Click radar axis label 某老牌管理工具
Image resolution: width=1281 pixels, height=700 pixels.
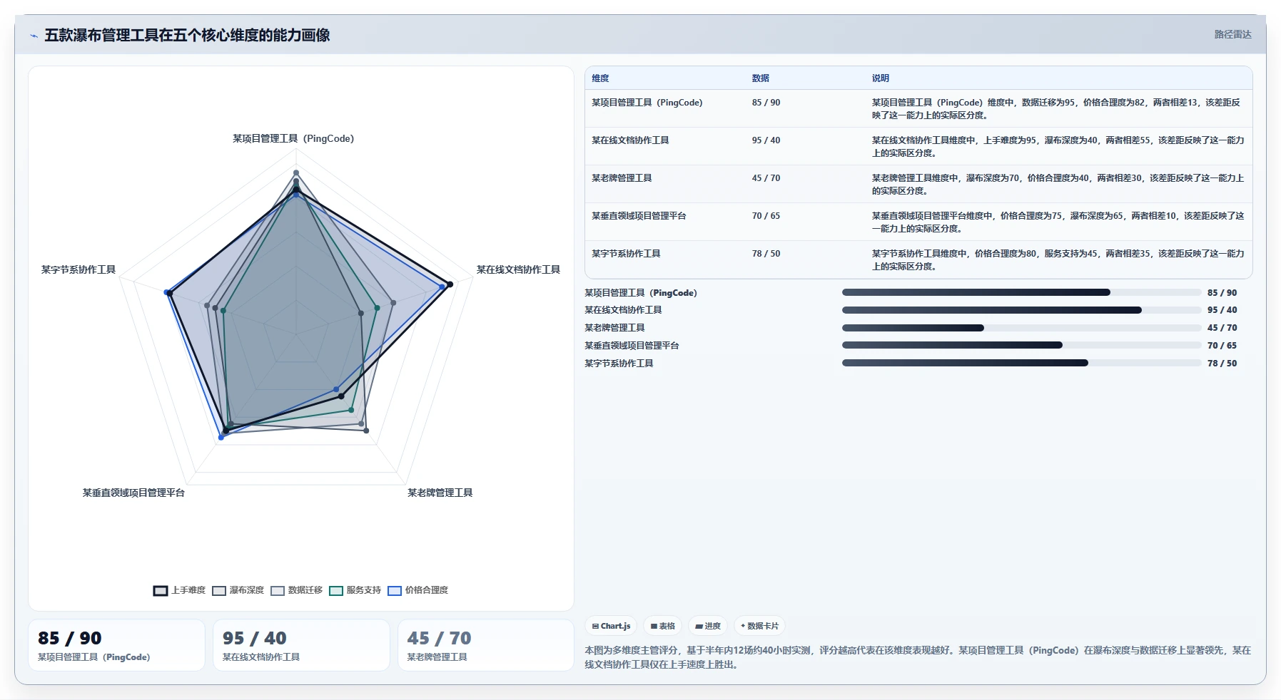pos(440,493)
